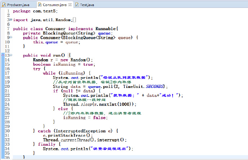Click the println statement on line 18

[103, 77]
